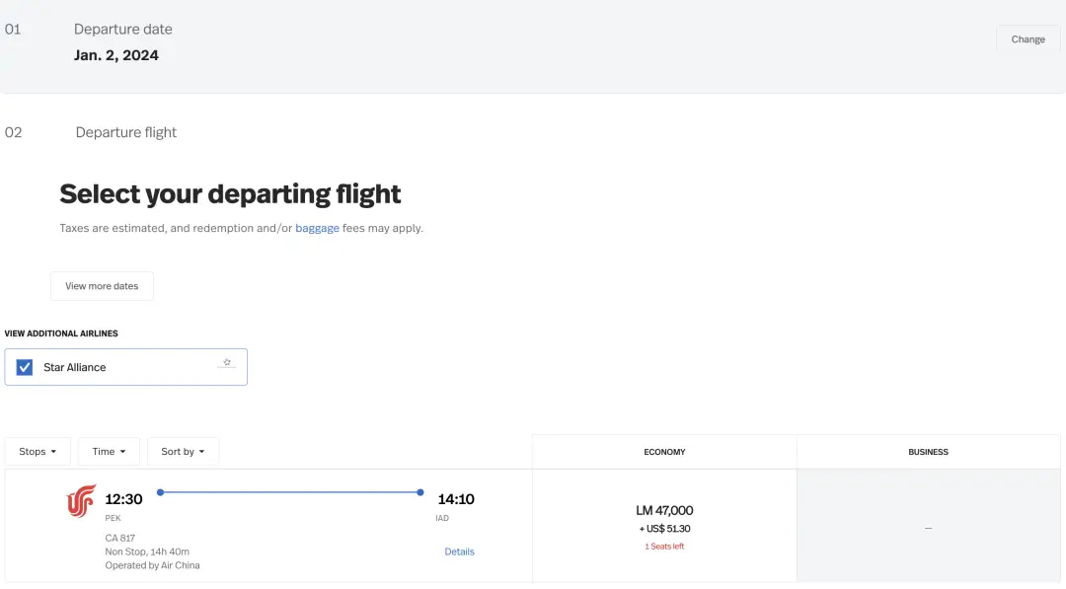
Task: Click the red Air China airline logo
Action: pos(81,501)
